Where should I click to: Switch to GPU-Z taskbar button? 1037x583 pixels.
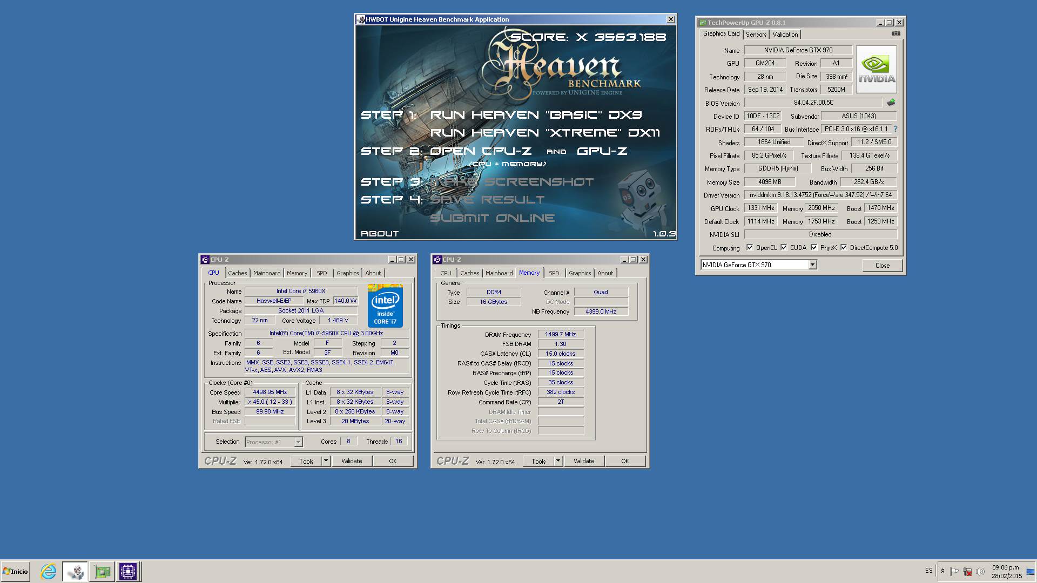click(x=102, y=571)
